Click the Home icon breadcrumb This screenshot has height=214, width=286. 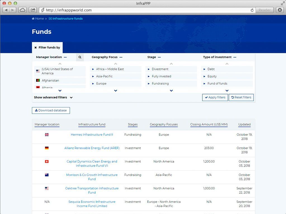(33, 19)
